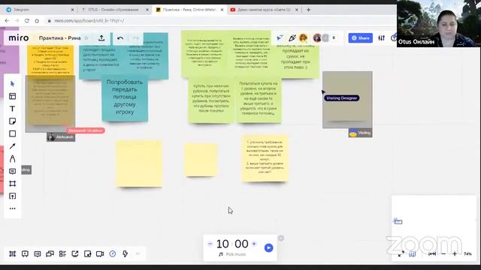The image size is (481, 270).
Task: Go back in browser
Action: click(x=7, y=21)
